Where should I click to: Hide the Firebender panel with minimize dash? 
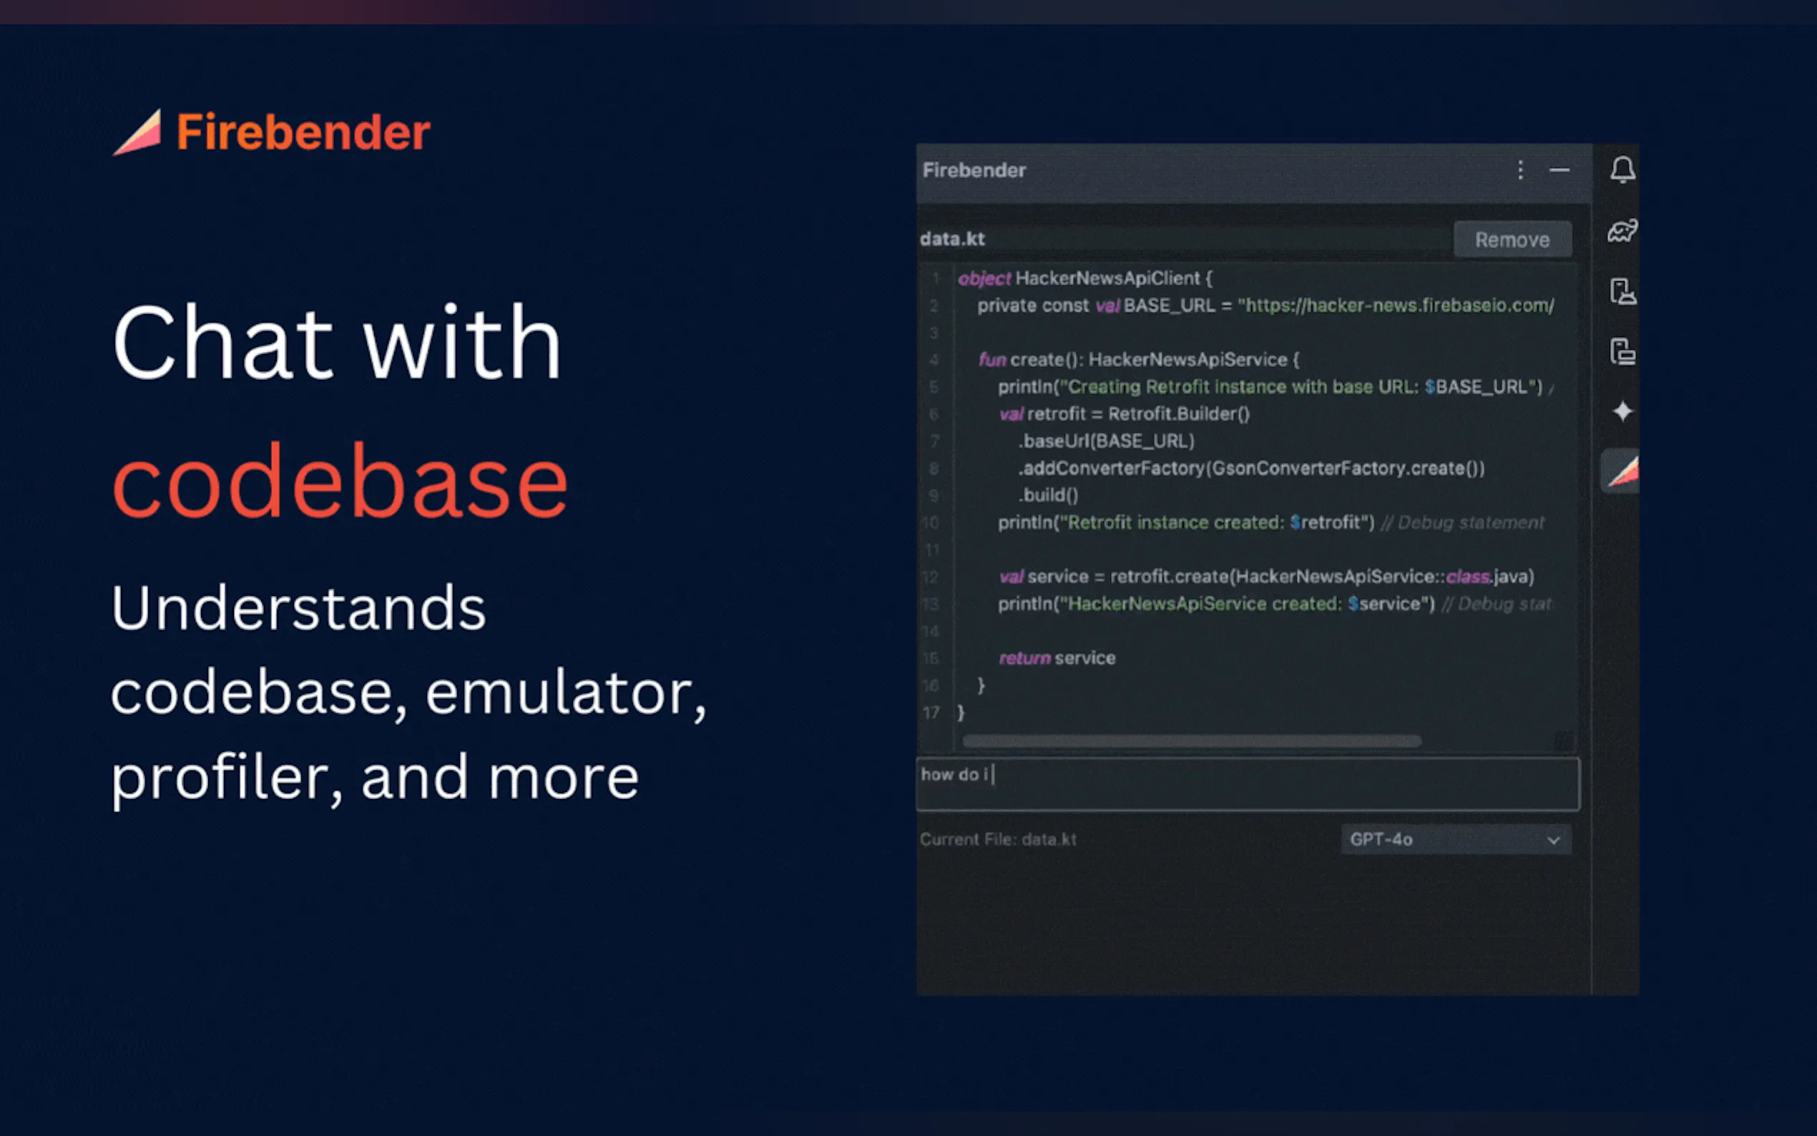1559,170
